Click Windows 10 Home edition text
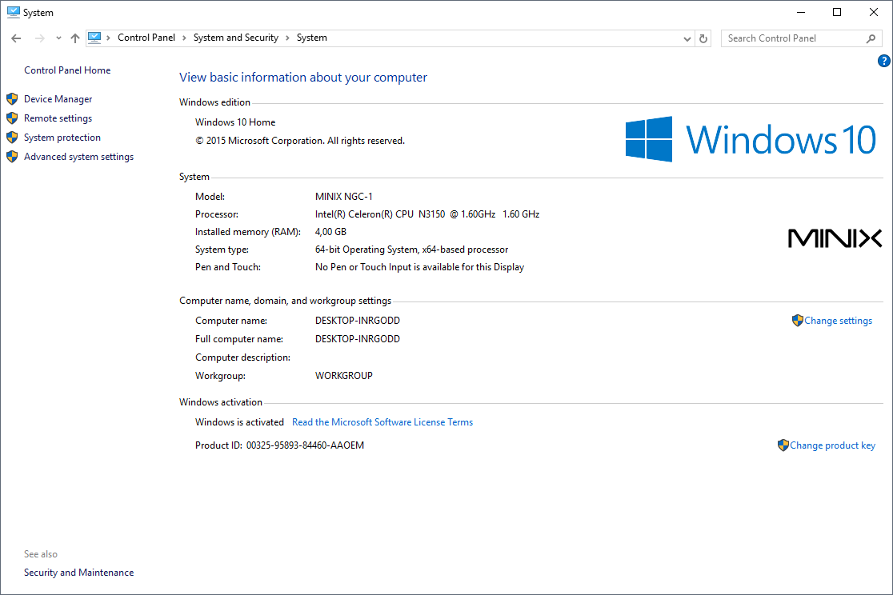 pos(235,122)
